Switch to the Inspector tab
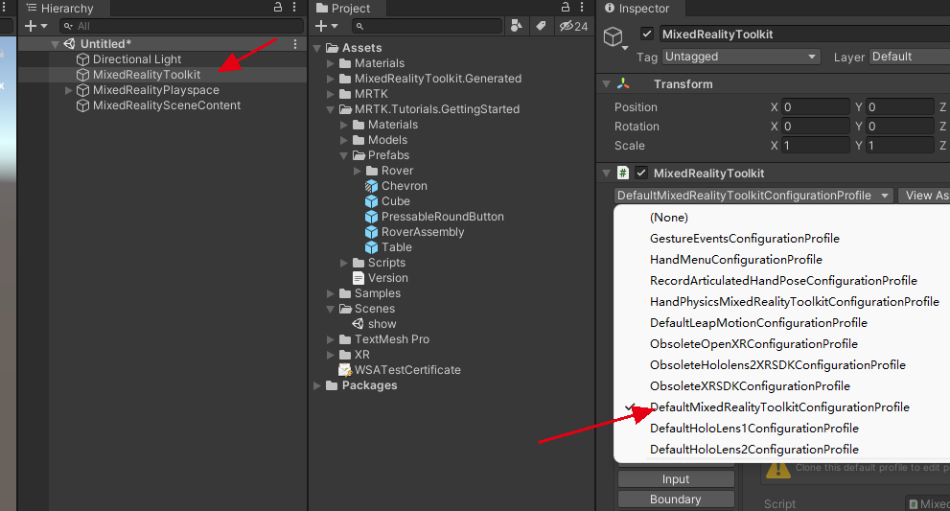Viewport: 950px width, 511px height. [x=637, y=8]
